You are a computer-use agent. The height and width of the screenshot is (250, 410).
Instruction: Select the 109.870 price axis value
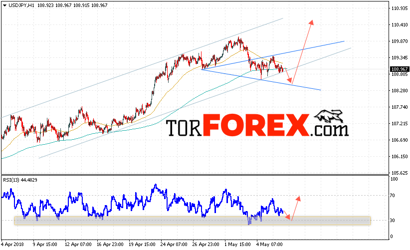pyautogui.click(x=400, y=41)
